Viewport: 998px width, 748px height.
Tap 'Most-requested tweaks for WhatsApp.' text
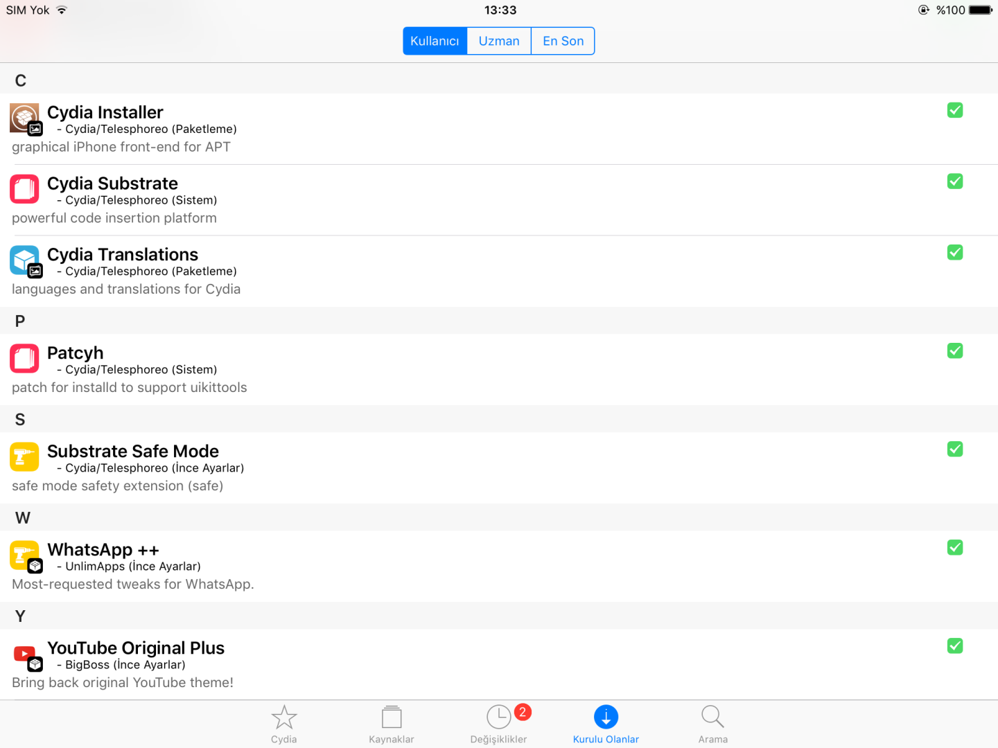(x=133, y=584)
